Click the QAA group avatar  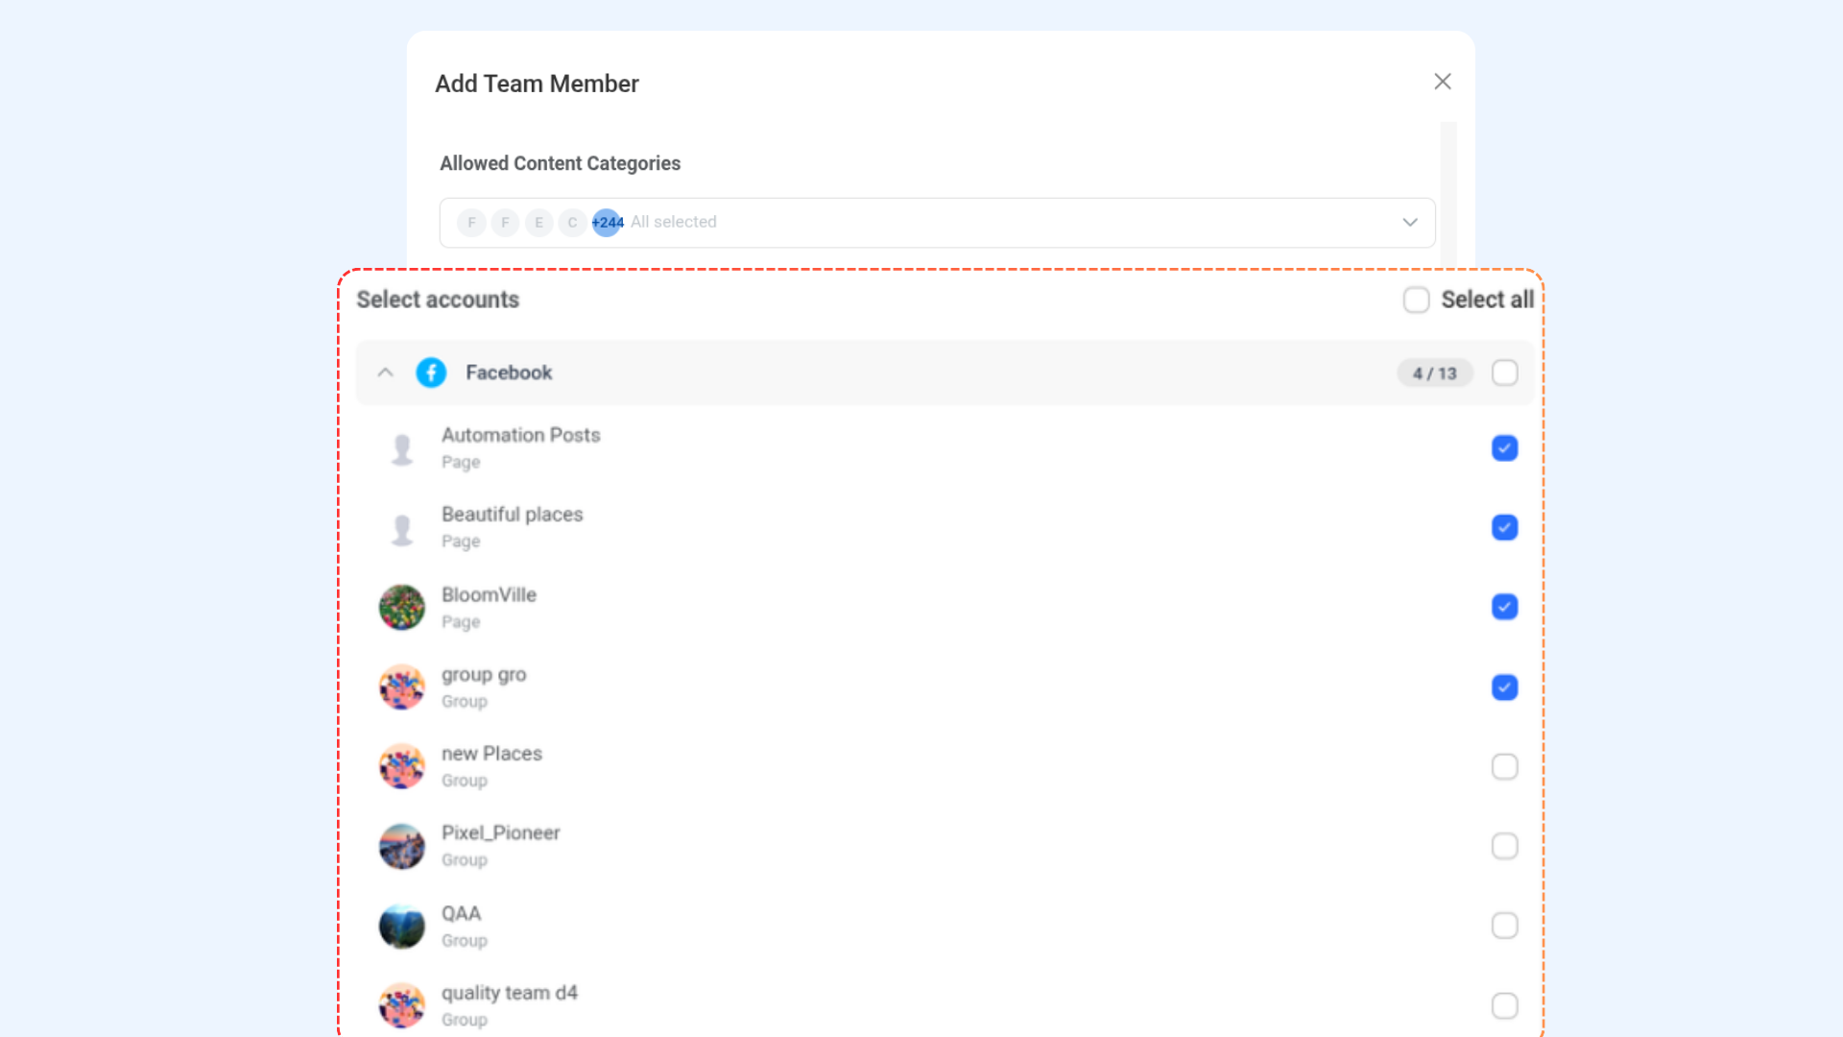pyautogui.click(x=402, y=926)
